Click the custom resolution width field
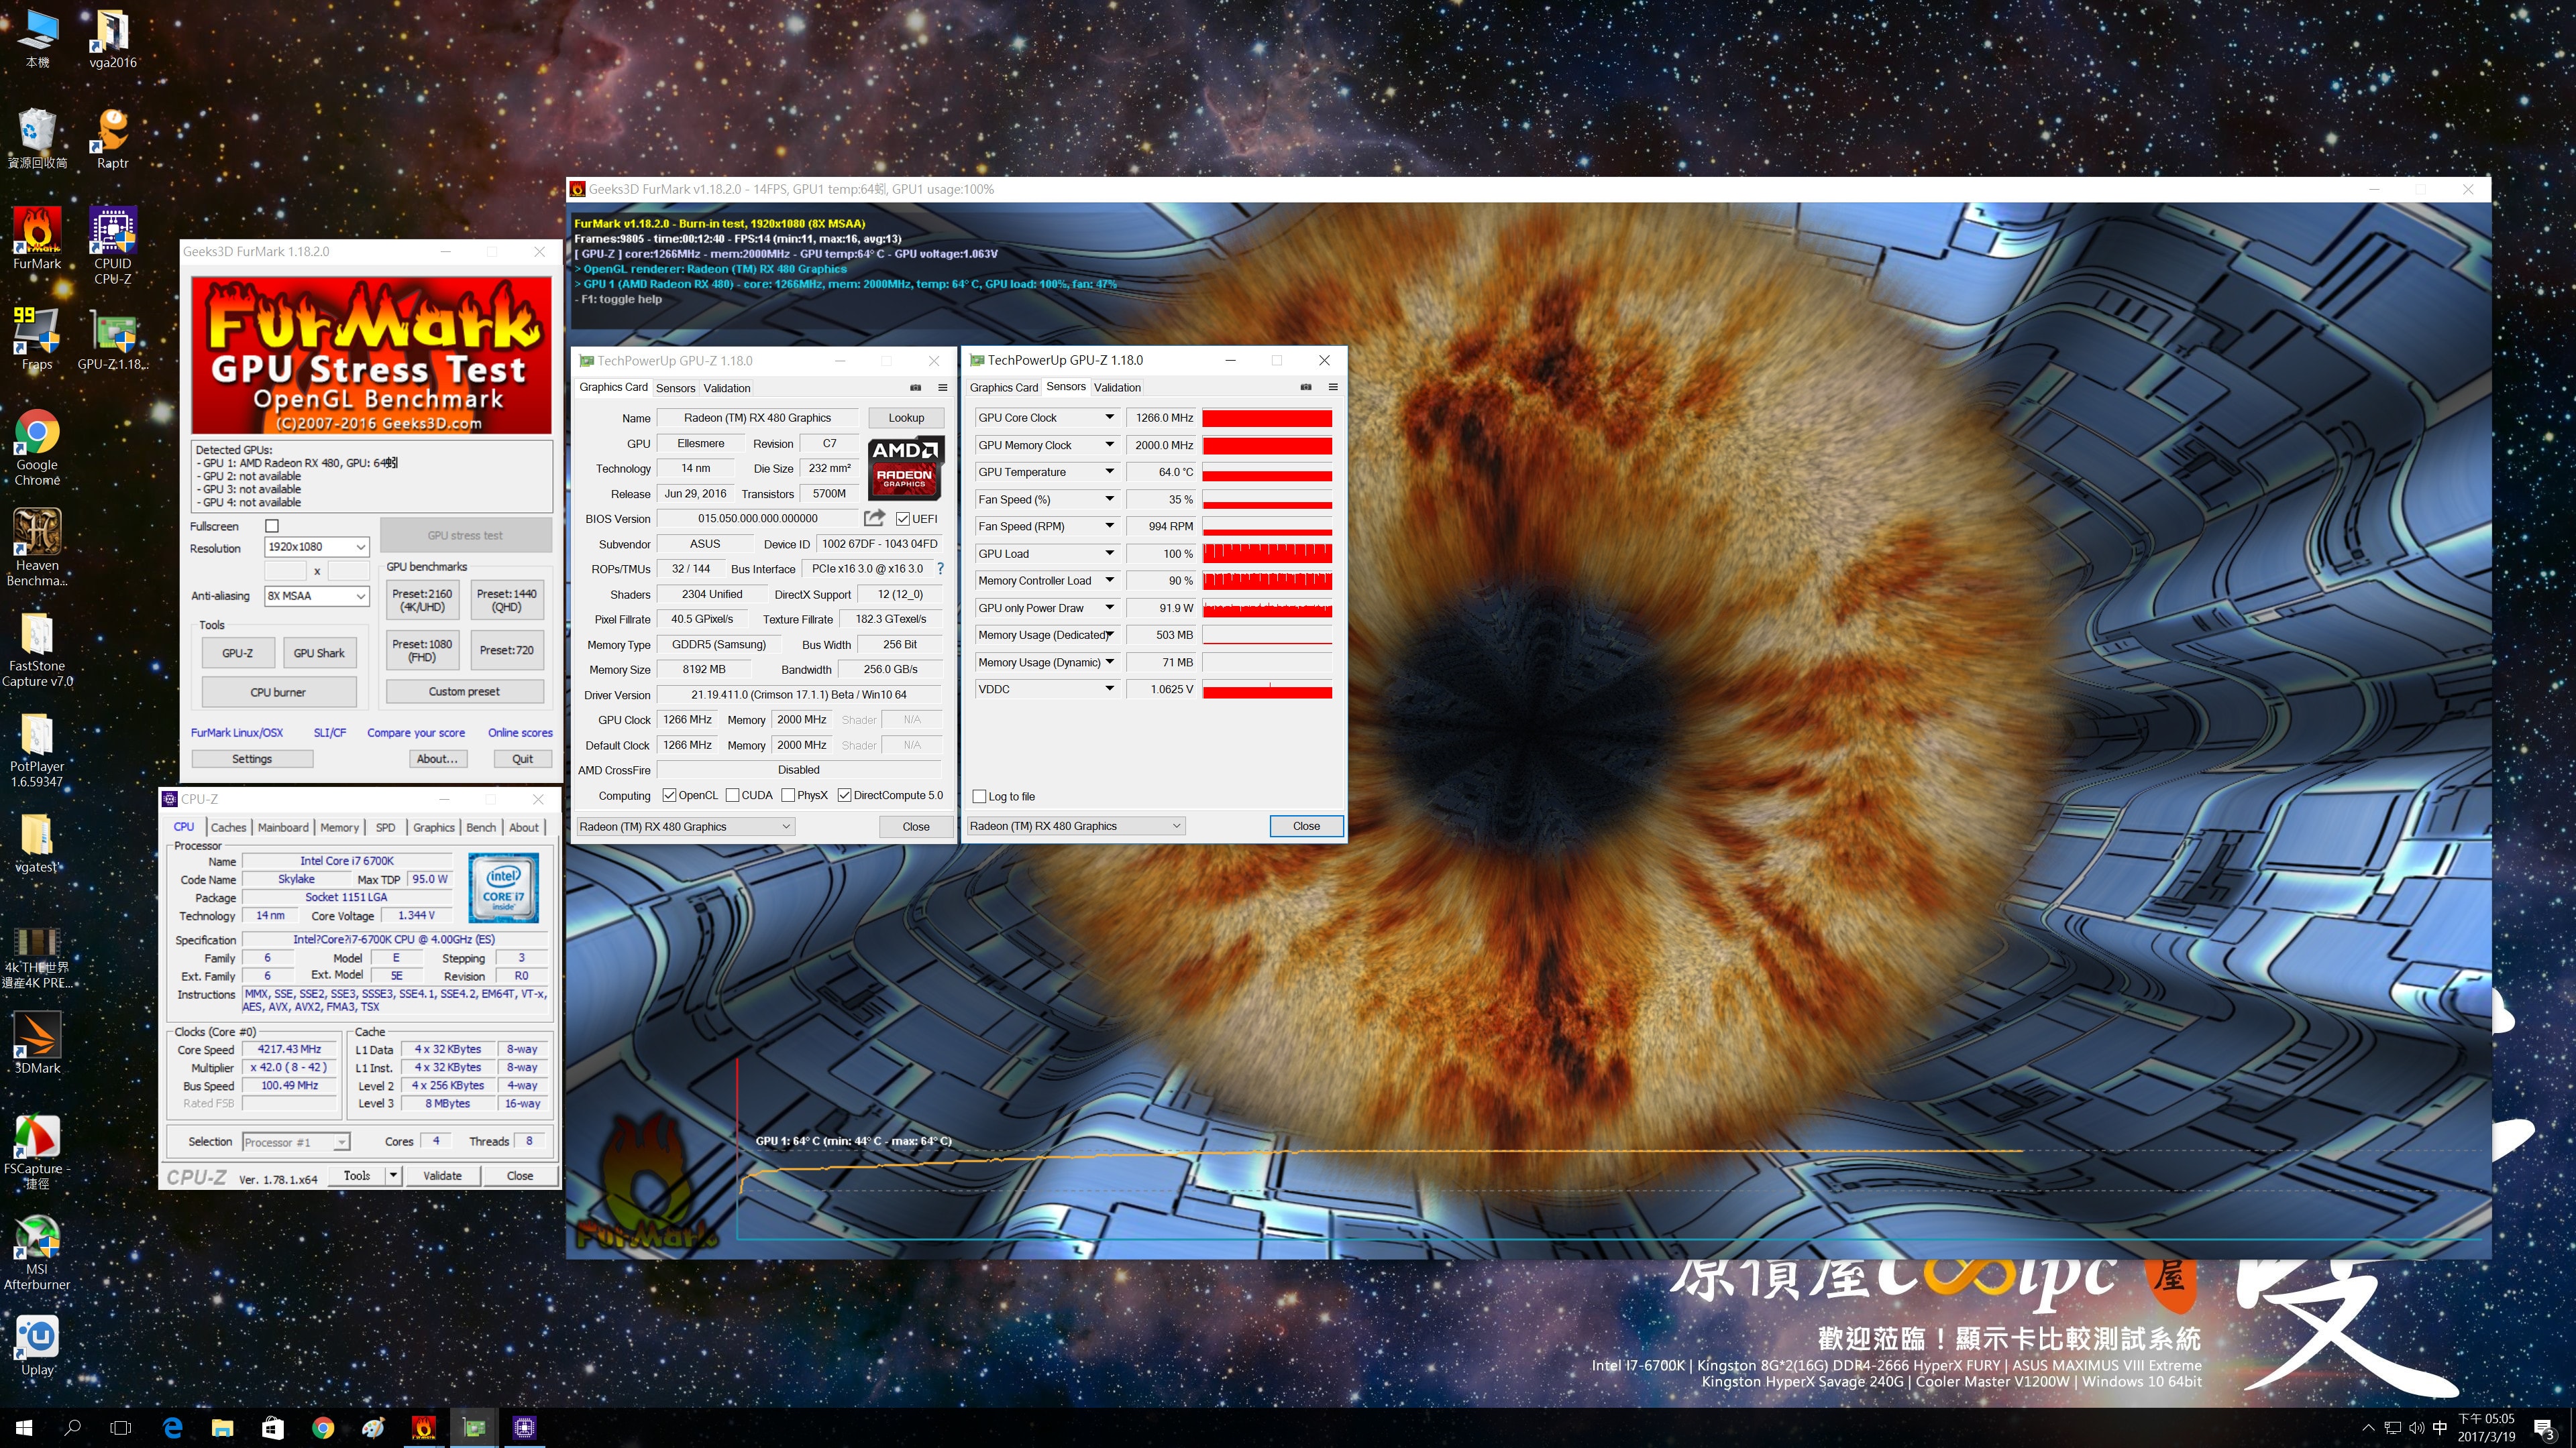This screenshot has height=1448, width=2576. click(x=285, y=570)
